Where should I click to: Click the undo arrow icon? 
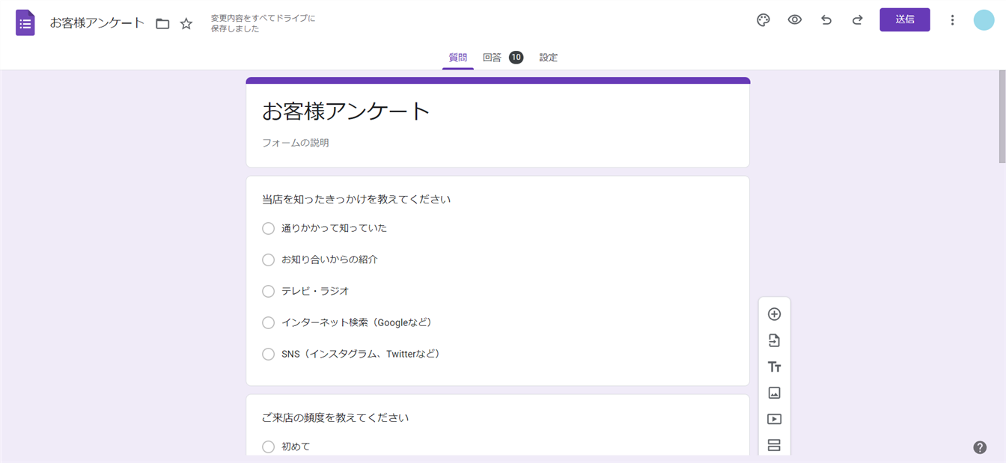pos(826,20)
